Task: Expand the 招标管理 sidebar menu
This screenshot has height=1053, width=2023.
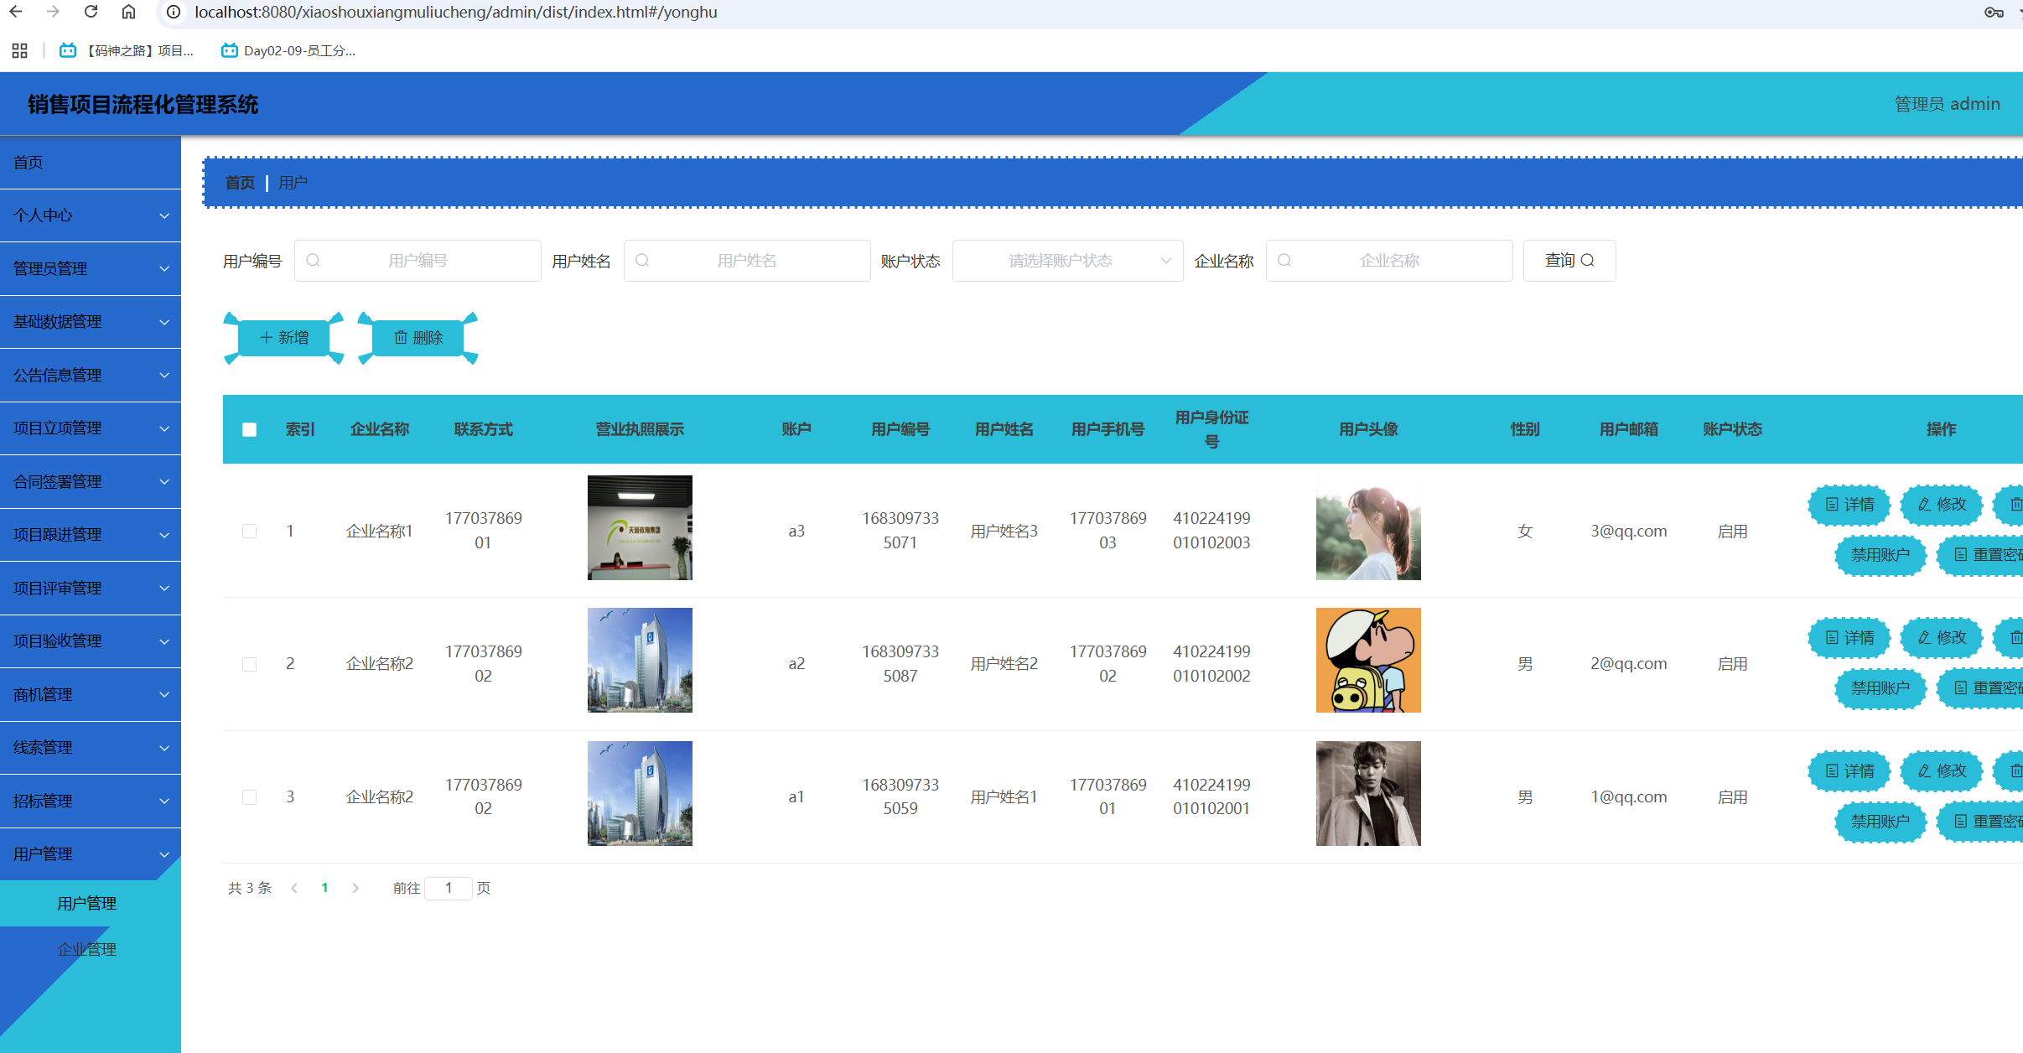Action: point(91,801)
